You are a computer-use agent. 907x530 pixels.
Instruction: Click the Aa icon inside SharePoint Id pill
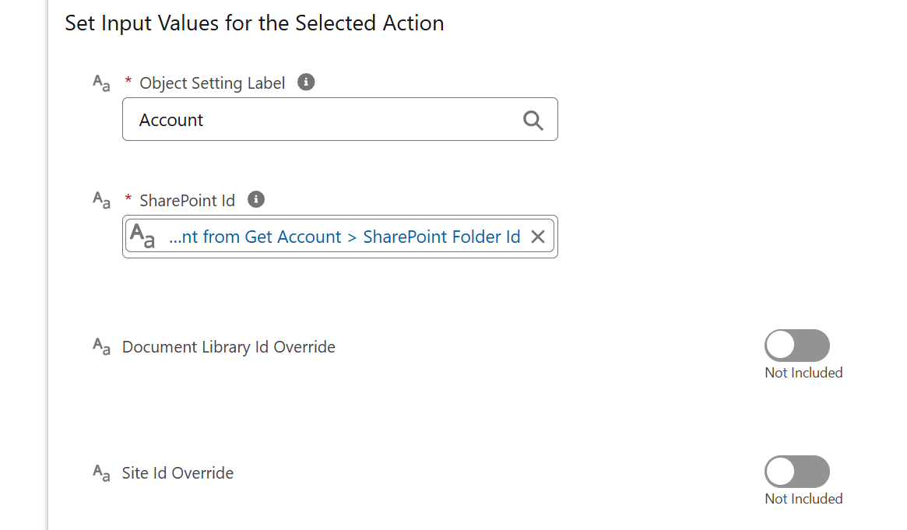pos(142,237)
